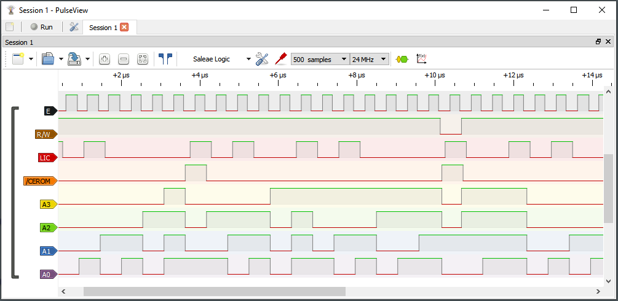This screenshot has height=301, width=618.
Task: Click the add math signal icon
Action: tap(422, 59)
